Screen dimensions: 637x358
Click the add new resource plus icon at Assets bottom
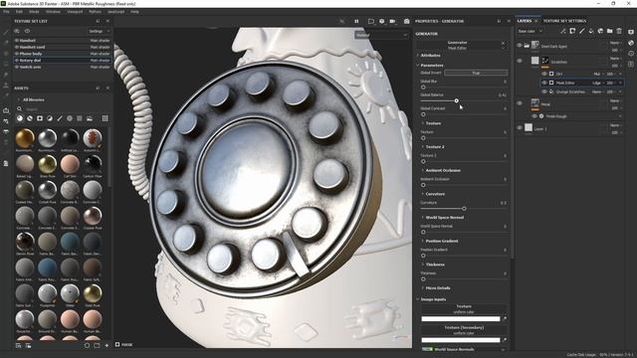pyautogui.click(x=106, y=345)
